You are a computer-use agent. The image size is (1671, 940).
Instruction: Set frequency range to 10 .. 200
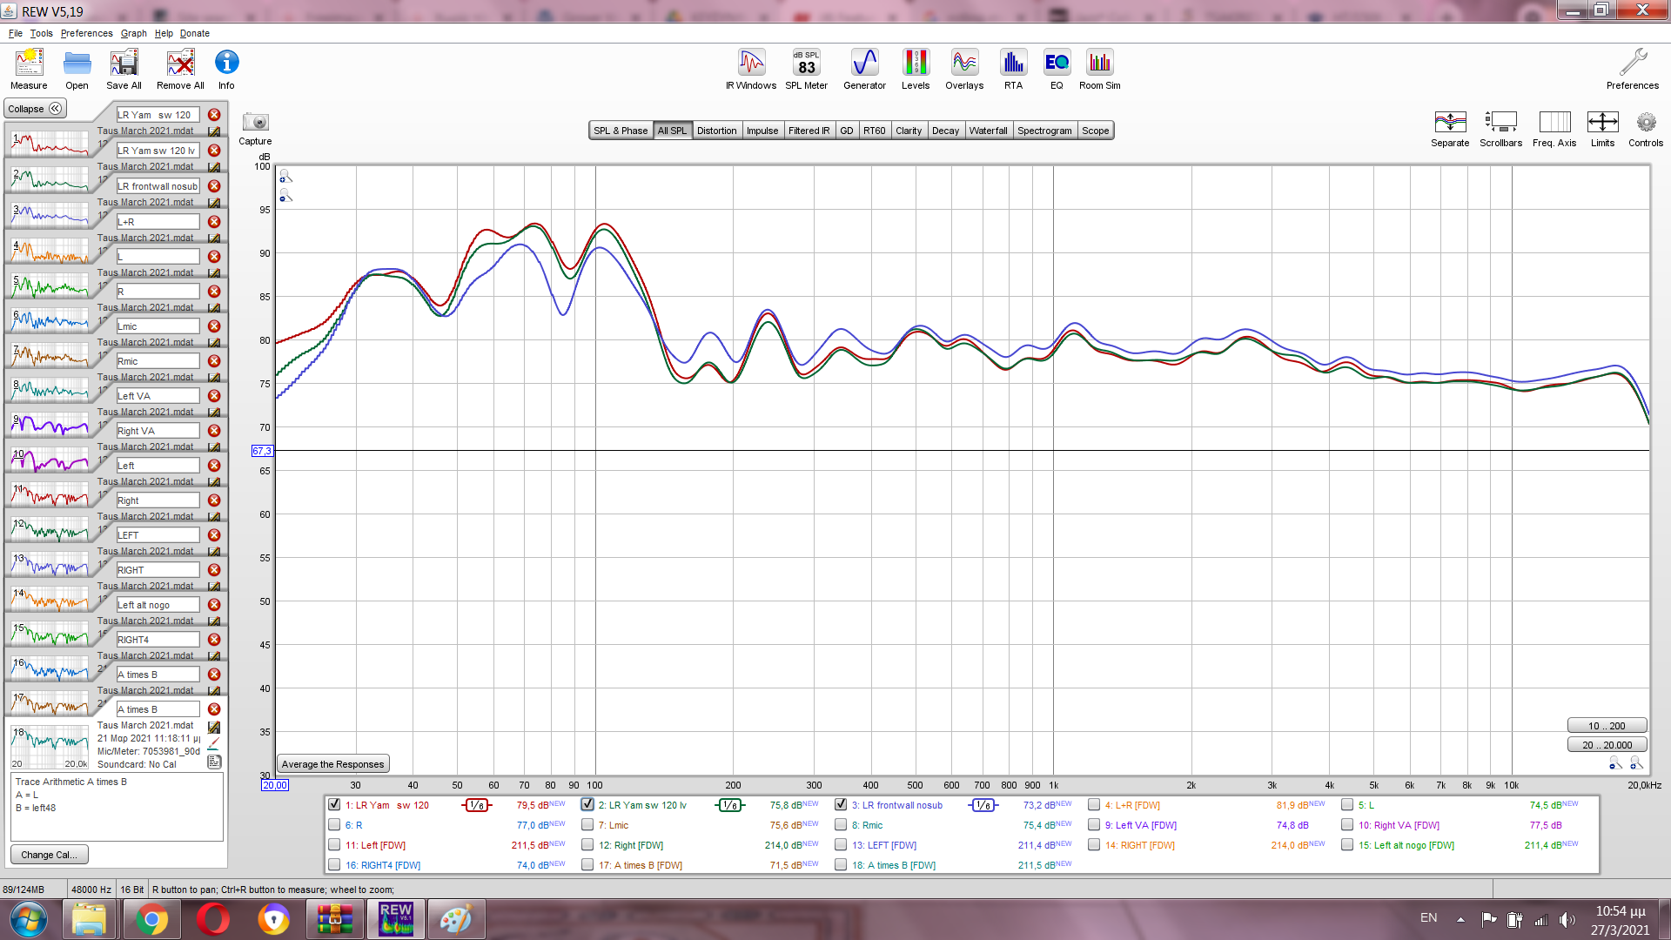click(1606, 726)
